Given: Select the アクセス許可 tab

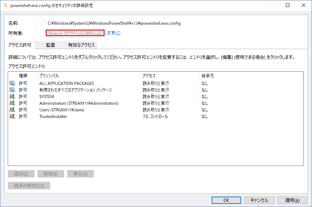Looking at the screenshot, I should tap(20, 45).
